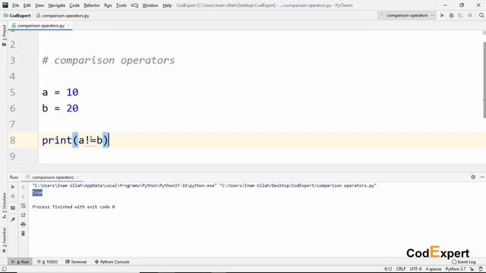Click editor vertical scrollbar
The width and height of the screenshot is (486, 273).
tap(484, 80)
